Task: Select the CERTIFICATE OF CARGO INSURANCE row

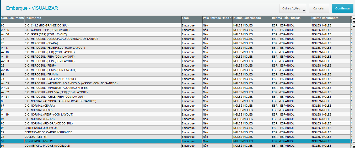Action: pyautogui.click(x=176, y=132)
